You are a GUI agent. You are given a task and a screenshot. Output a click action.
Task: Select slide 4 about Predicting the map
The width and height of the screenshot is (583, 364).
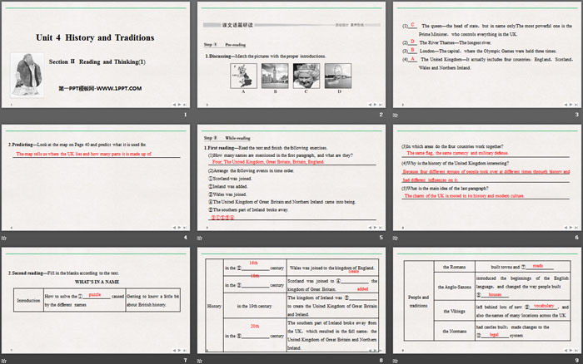point(96,178)
